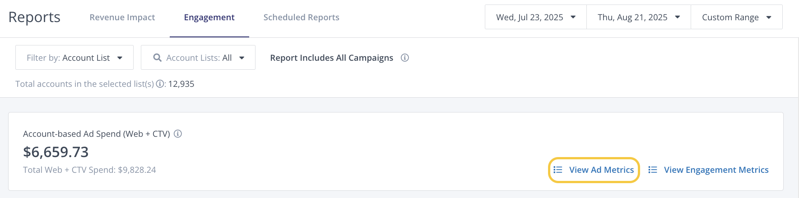Open the Filter by: Account List dropdown
Screen dimensions: 799x198
pos(74,58)
